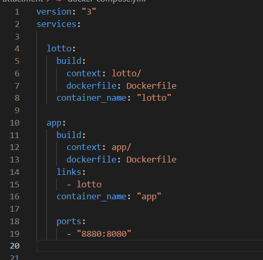Click the "lotto" container_name string

[x=154, y=98]
